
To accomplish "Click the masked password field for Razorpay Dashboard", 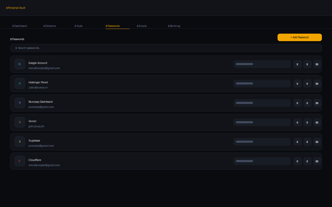I will [262, 103].
